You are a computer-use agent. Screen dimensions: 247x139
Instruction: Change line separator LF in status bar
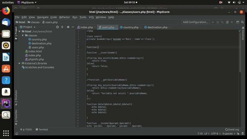(207, 134)
